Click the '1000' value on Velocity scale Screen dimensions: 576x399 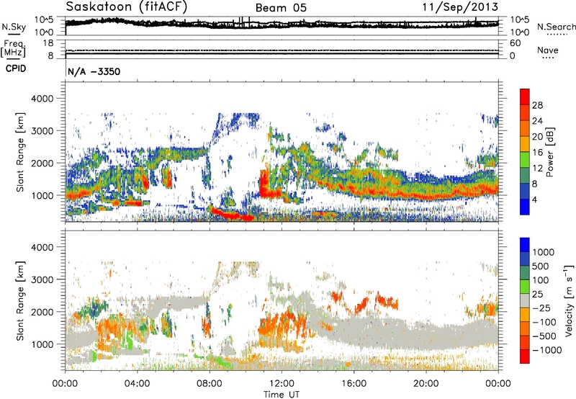[x=544, y=252]
